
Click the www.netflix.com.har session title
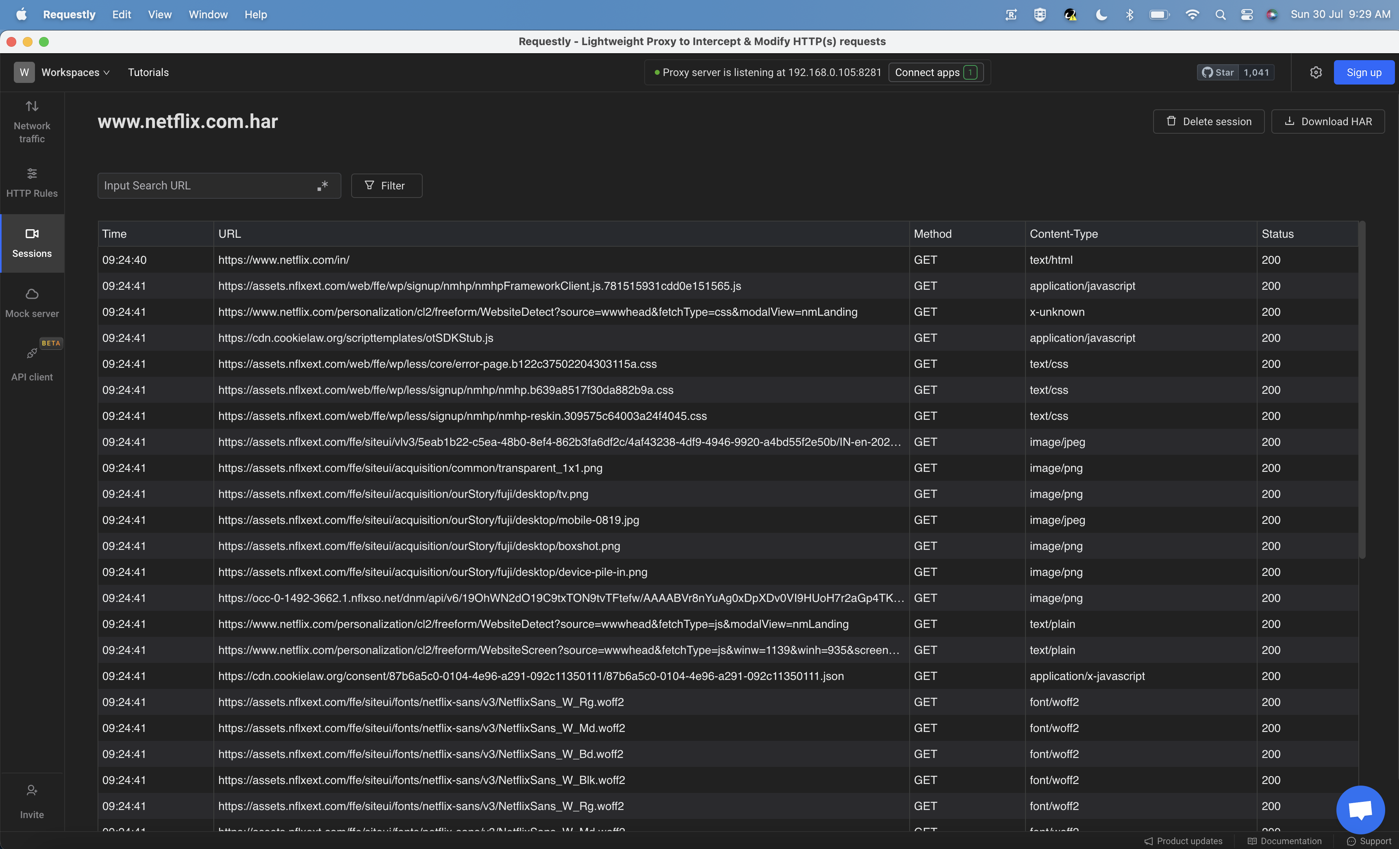[x=188, y=122]
